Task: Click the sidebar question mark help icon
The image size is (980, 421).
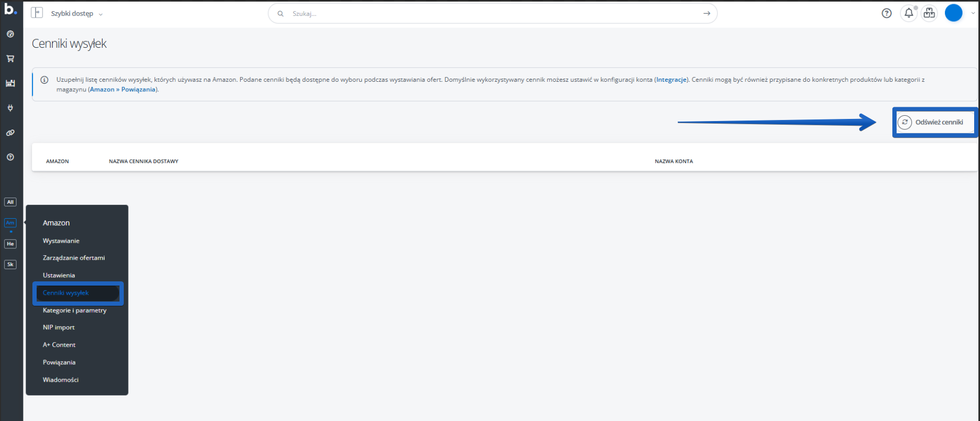Action: click(x=10, y=157)
